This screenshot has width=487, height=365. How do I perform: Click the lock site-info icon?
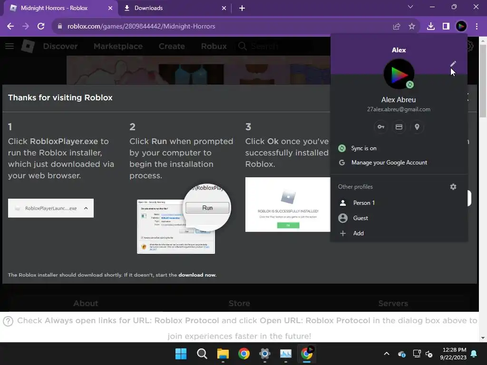coord(59,27)
